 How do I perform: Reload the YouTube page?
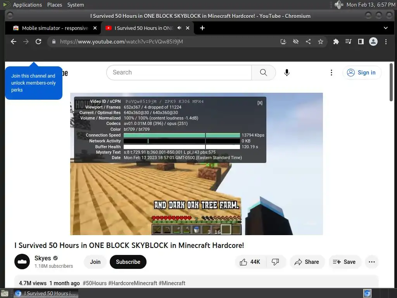38,42
